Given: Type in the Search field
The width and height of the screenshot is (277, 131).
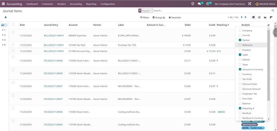Looking at the screenshot, I should [210, 11].
